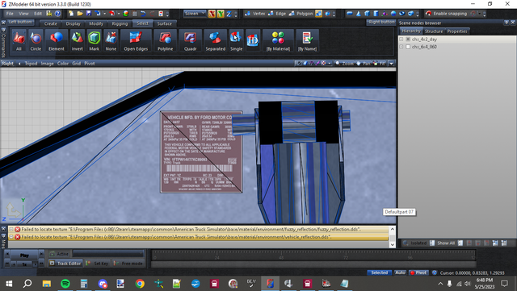Toggle the chs_4x2_day node checkbox
This screenshot has width=517, height=291.
408,39
